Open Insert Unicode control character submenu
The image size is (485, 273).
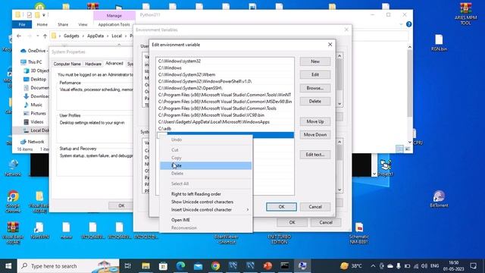click(205, 209)
